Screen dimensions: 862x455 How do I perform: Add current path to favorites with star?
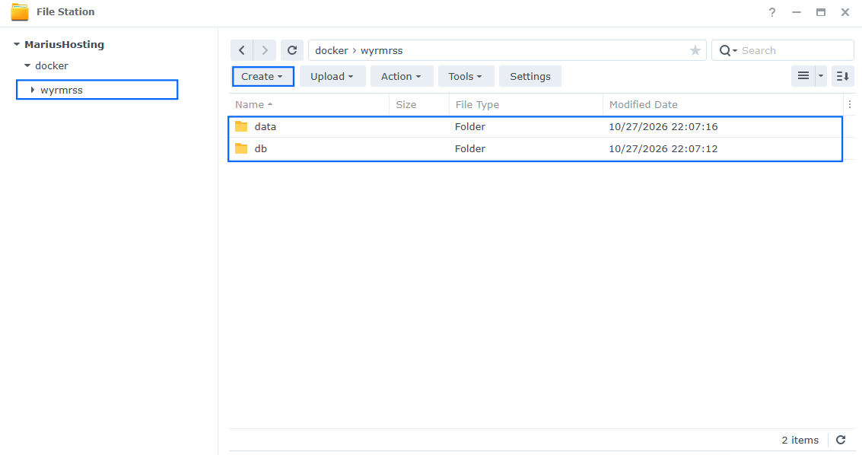point(695,50)
